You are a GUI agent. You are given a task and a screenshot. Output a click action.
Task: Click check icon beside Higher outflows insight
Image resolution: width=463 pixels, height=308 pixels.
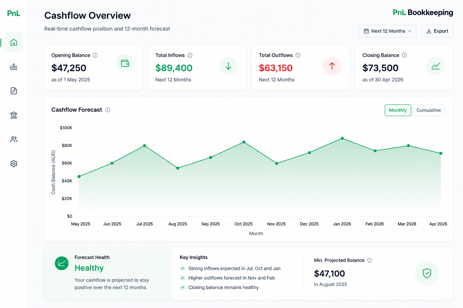click(x=183, y=278)
